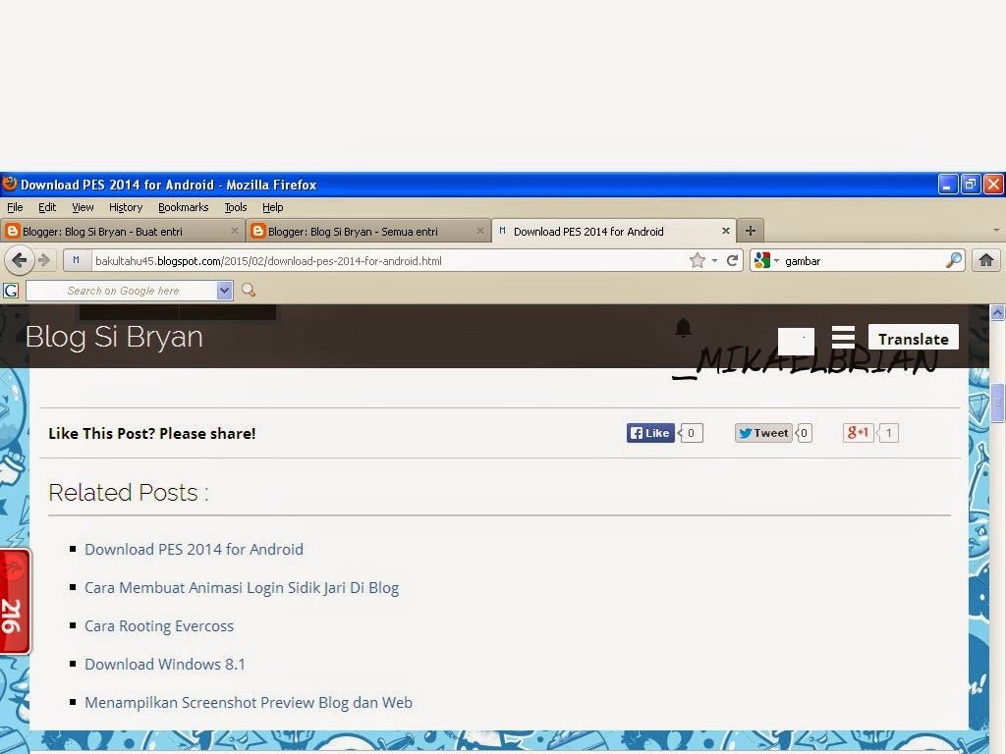
Task: Click the red 216 share counter widget
Action: coord(15,602)
